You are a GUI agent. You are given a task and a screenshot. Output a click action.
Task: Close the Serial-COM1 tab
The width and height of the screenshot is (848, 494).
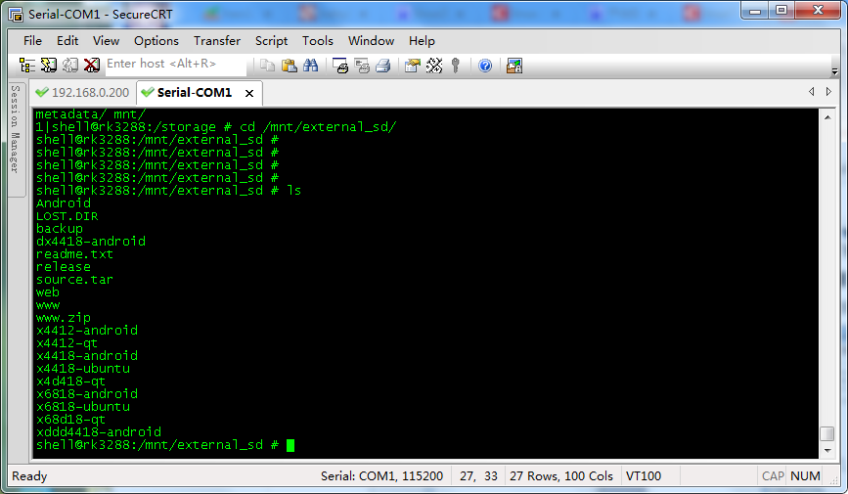tap(249, 93)
